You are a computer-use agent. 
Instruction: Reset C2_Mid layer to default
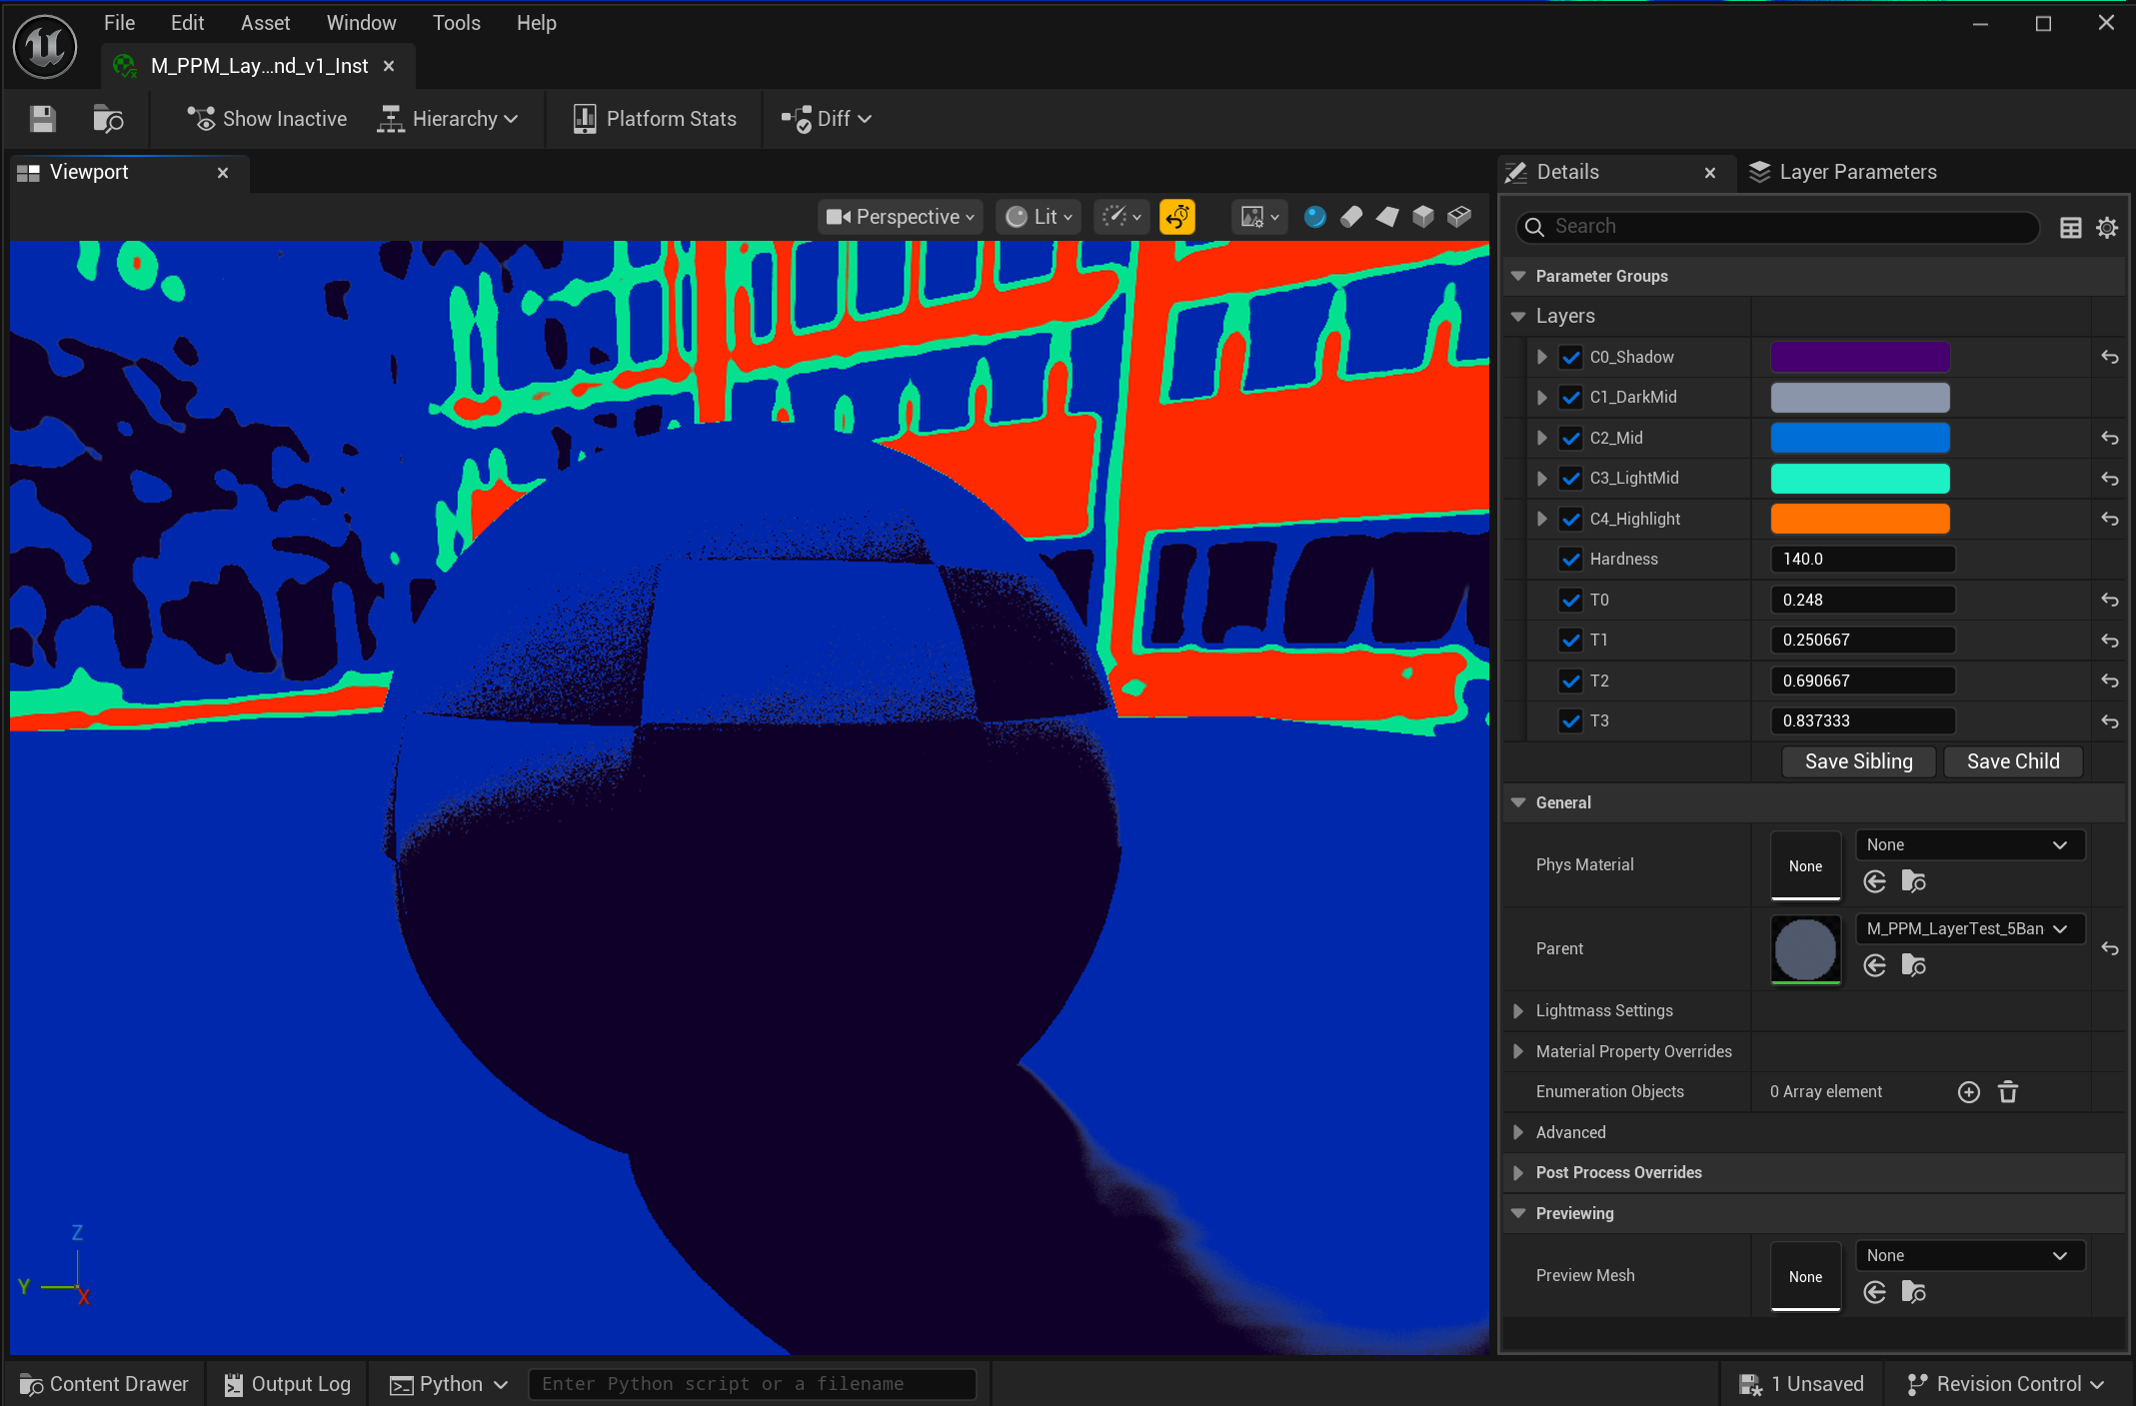pos(2110,438)
